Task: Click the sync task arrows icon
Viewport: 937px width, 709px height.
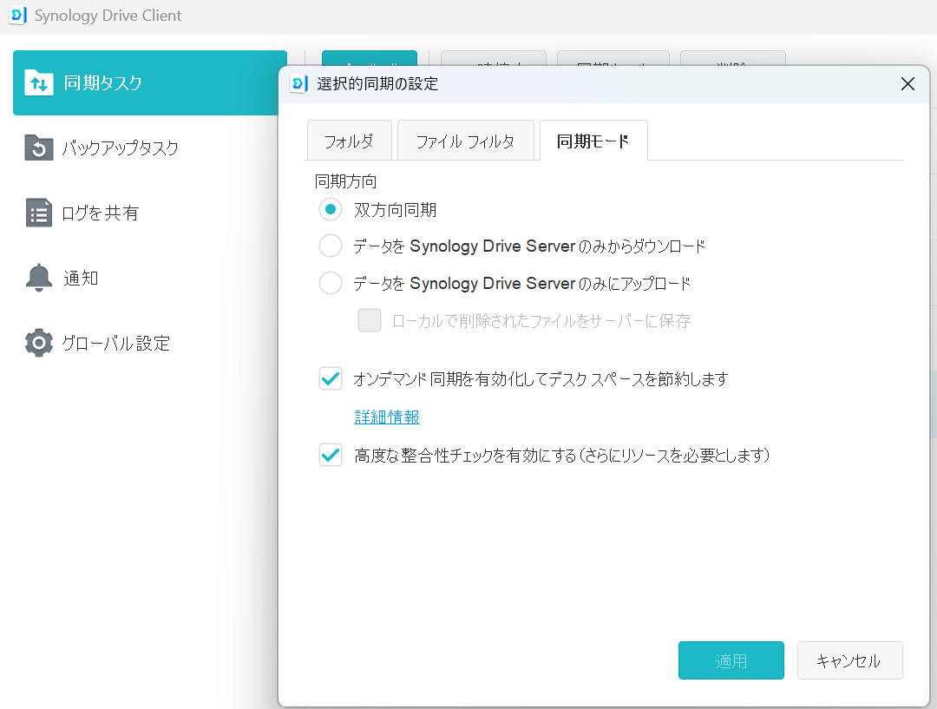Action: [39, 83]
